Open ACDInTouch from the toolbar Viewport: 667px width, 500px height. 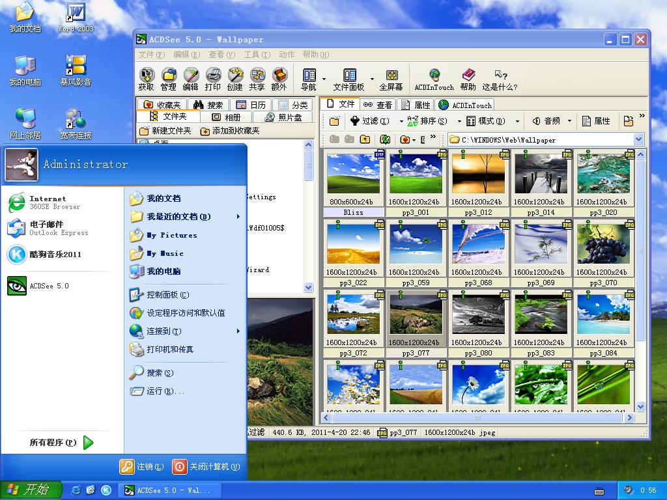point(433,77)
